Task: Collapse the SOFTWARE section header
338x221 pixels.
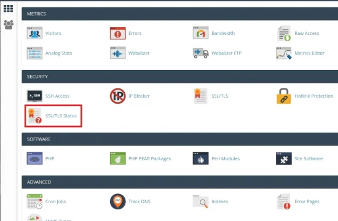Action: (180, 139)
